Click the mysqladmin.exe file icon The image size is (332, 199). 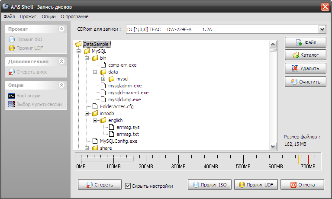[x=103, y=86]
